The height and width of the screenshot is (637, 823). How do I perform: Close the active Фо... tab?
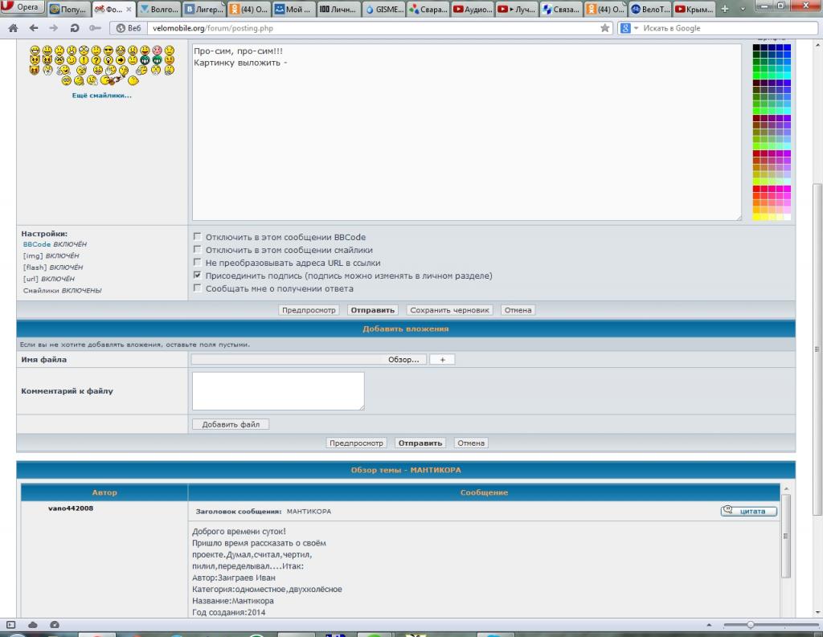pos(129,9)
